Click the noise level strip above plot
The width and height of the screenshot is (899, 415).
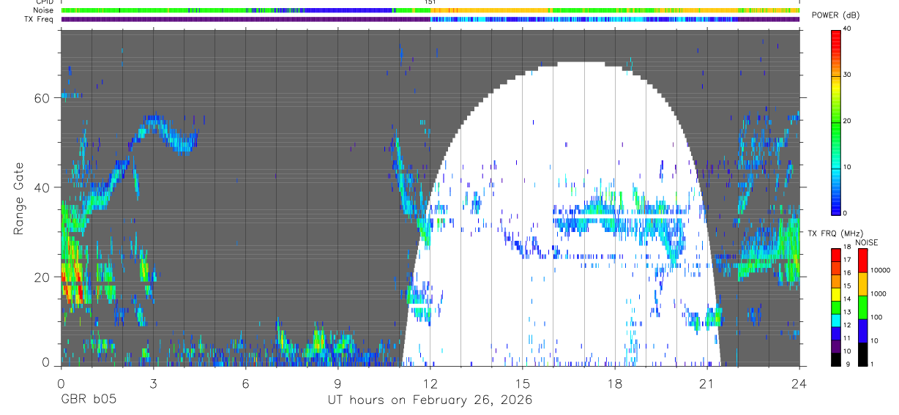pos(430,11)
